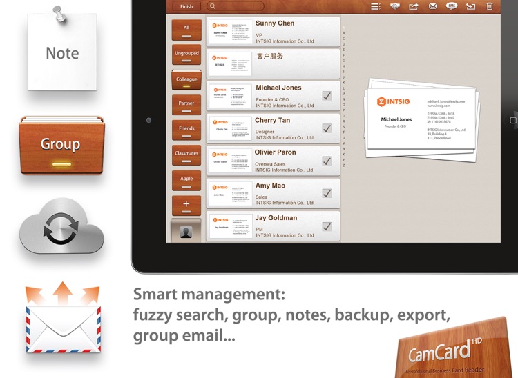Click the Smart management heading text
This screenshot has height=378, width=518.
coord(209,294)
